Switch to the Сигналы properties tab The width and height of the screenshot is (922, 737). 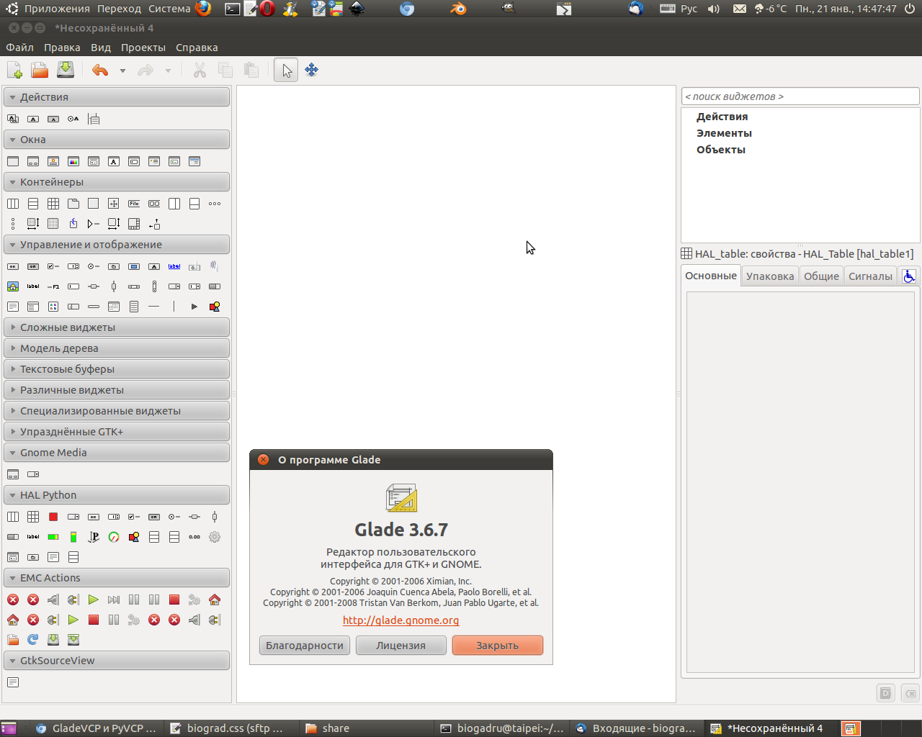click(870, 276)
